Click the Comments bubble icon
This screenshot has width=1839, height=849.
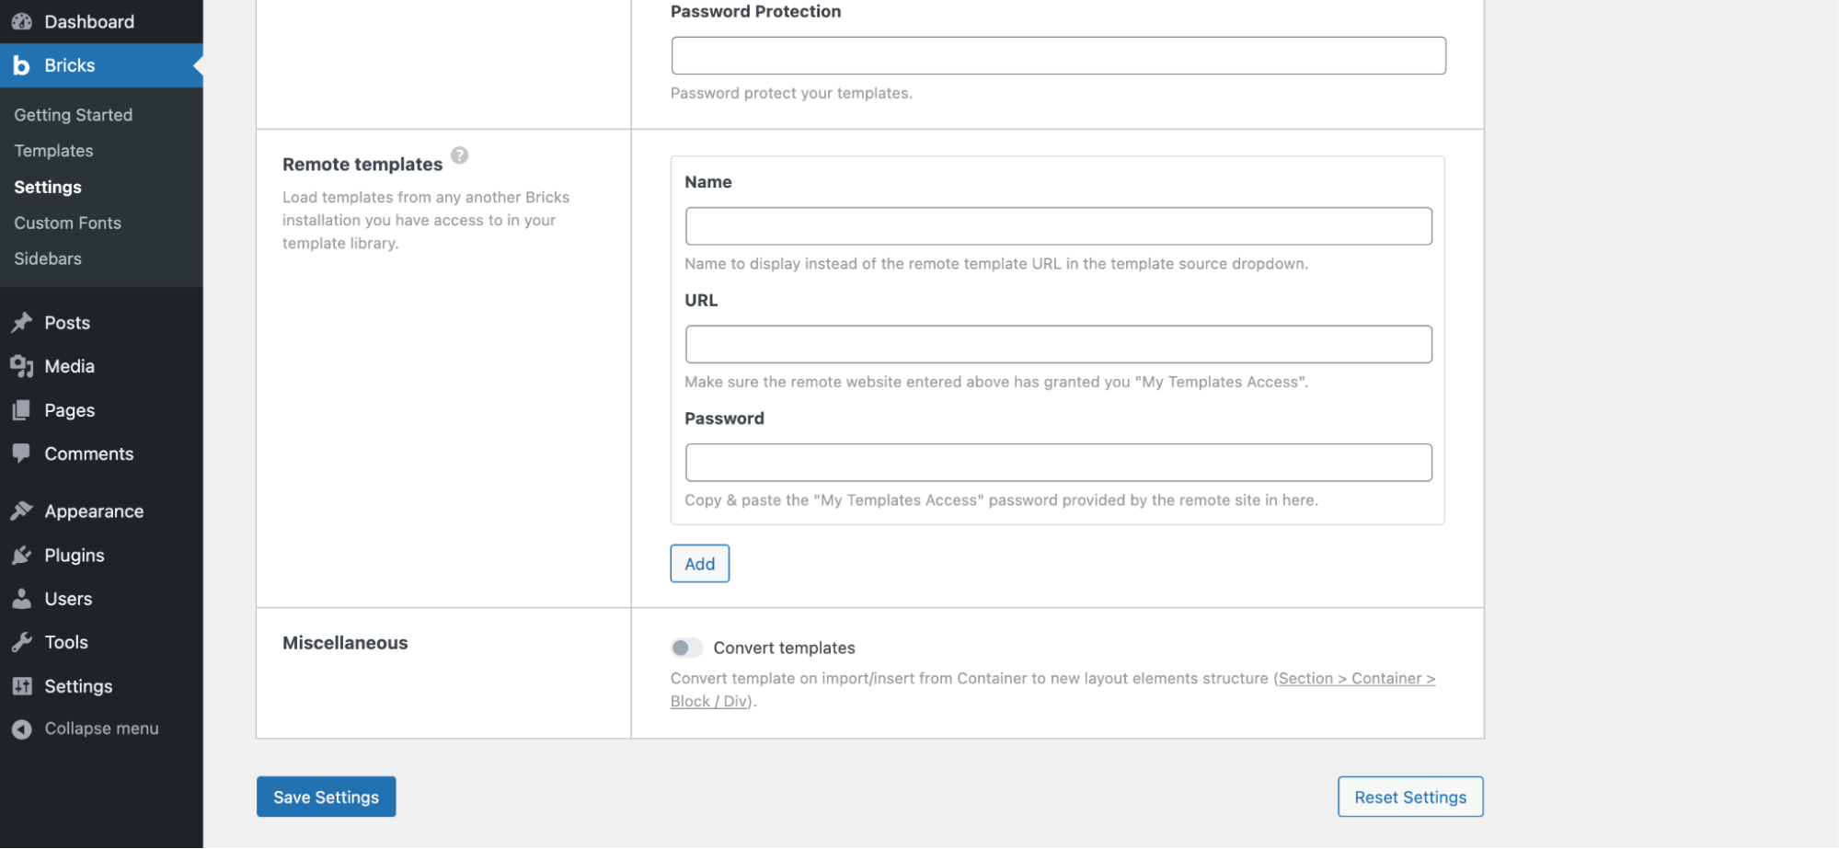(22, 453)
